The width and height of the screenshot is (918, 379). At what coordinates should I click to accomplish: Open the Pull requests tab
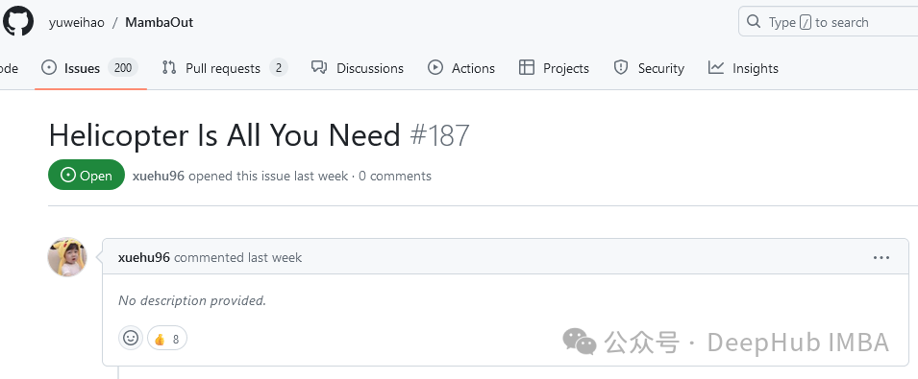225,68
